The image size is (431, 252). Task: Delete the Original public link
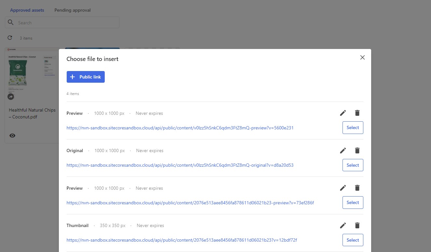(357, 150)
